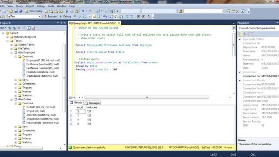The height and width of the screenshot is (157, 279).
Task: Toggle Include Client Statistics
Action: 105,17
